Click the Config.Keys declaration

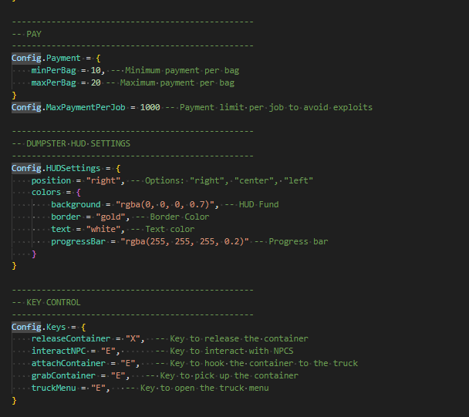44,327
